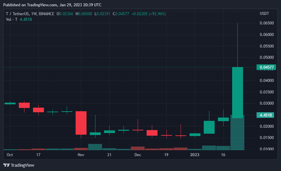Viewport: 281px width, 171px height.
Task: Click the green candle between 2023 and 16
Action: coord(209,127)
